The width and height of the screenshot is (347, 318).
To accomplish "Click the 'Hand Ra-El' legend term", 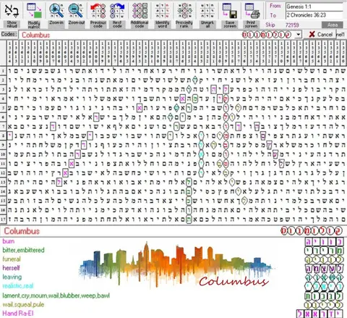I will (18, 314).
